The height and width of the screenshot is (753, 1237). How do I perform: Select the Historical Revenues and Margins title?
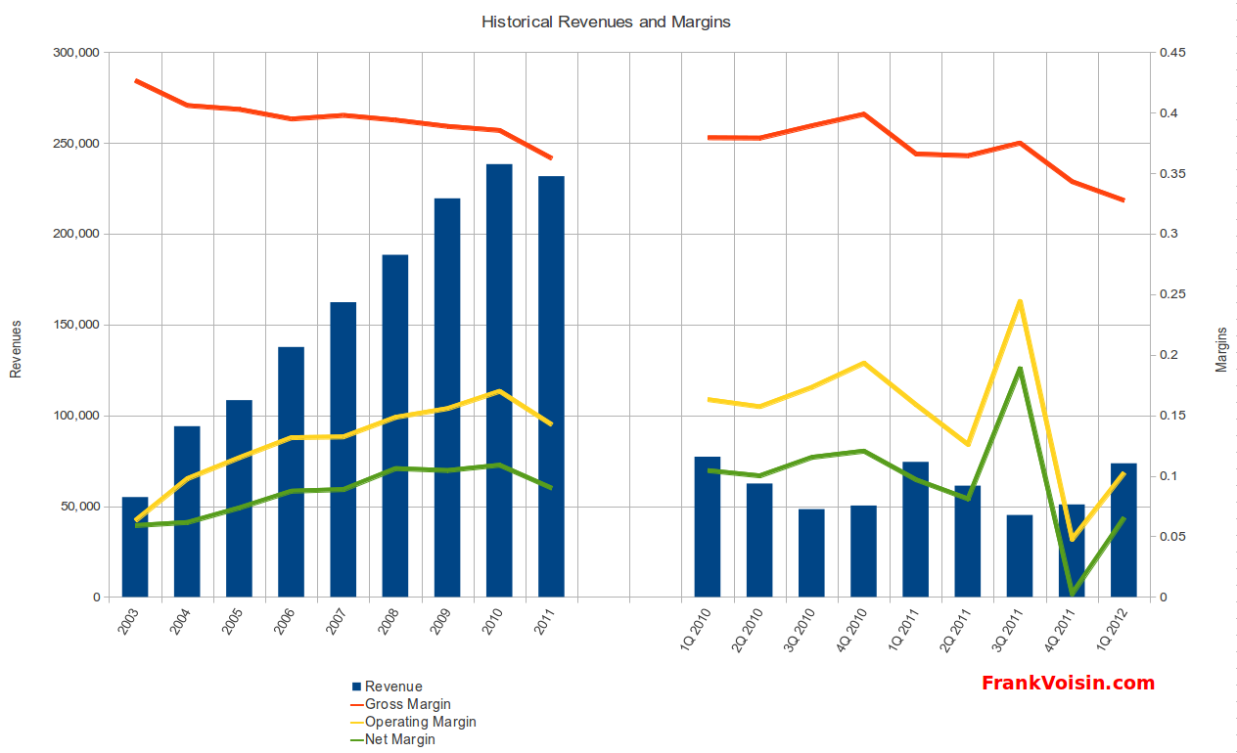tap(605, 22)
